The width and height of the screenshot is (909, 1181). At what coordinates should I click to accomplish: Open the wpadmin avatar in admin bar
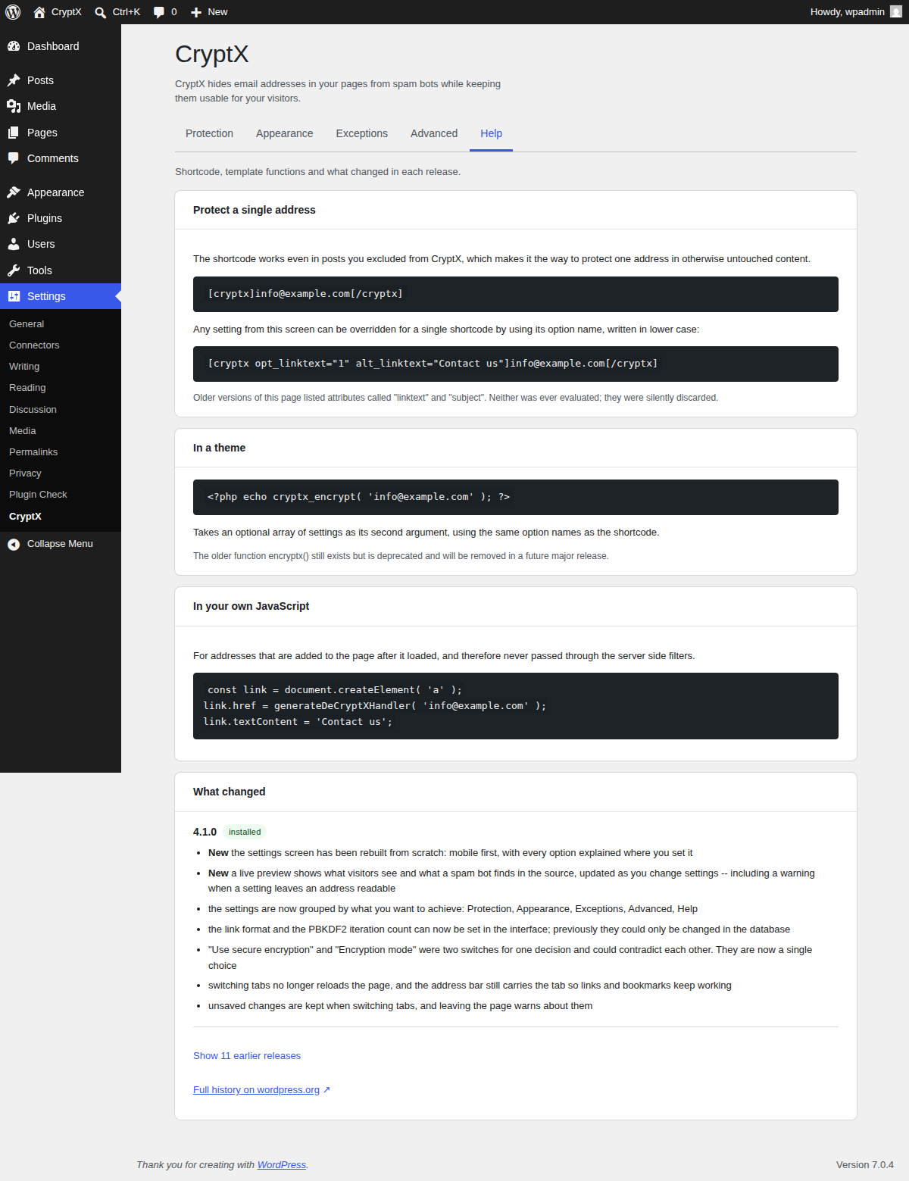(896, 12)
